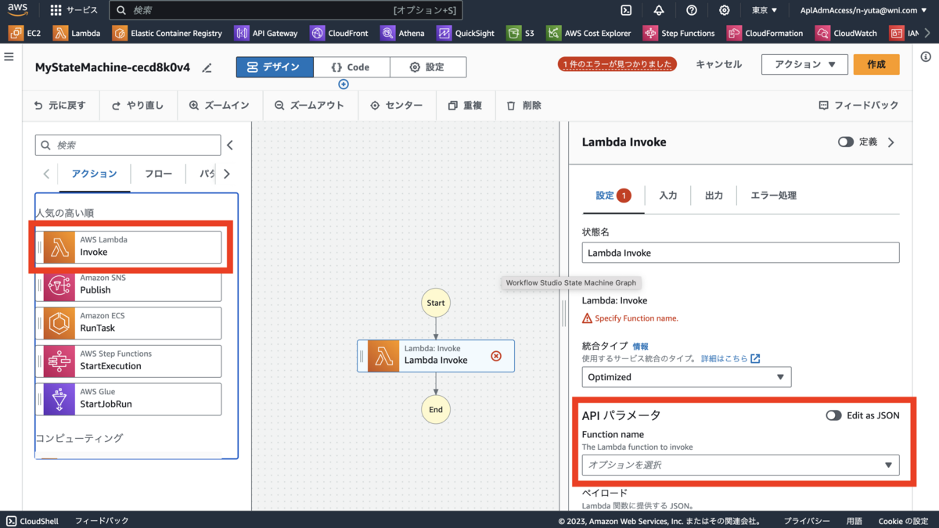Switch to the 設定 config mode

coord(428,67)
